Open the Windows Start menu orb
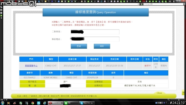Viewport: 186px width, 105px height. pos(3,103)
